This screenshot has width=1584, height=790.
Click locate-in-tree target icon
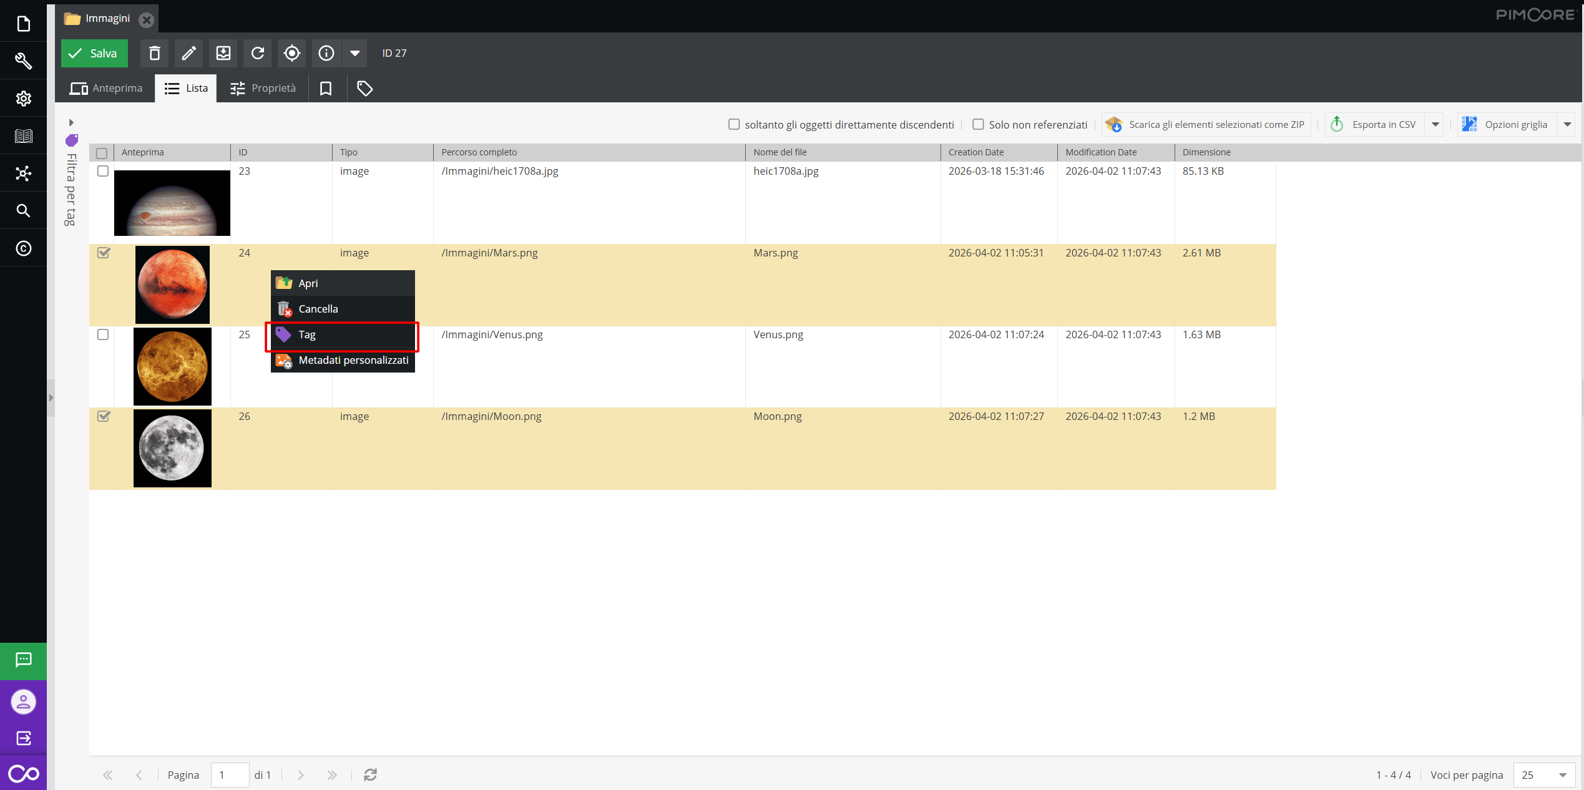(291, 53)
